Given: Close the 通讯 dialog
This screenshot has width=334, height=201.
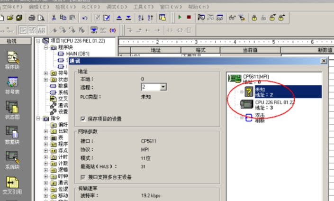Looking at the screenshot, I should (x=324, y=61).
